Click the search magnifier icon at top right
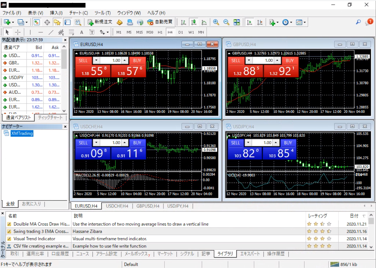 point(358,22)
